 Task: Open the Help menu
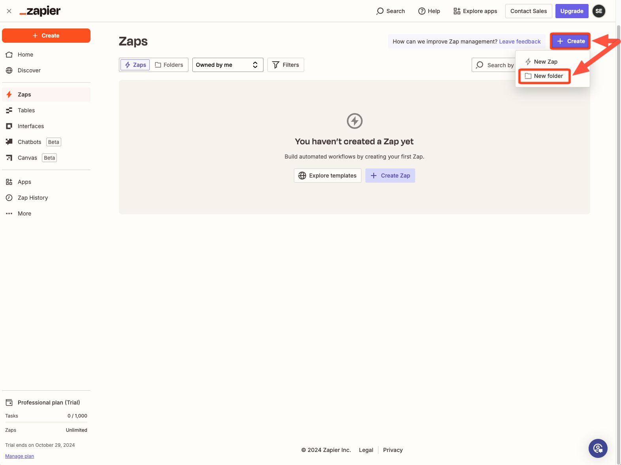(429, 11)
